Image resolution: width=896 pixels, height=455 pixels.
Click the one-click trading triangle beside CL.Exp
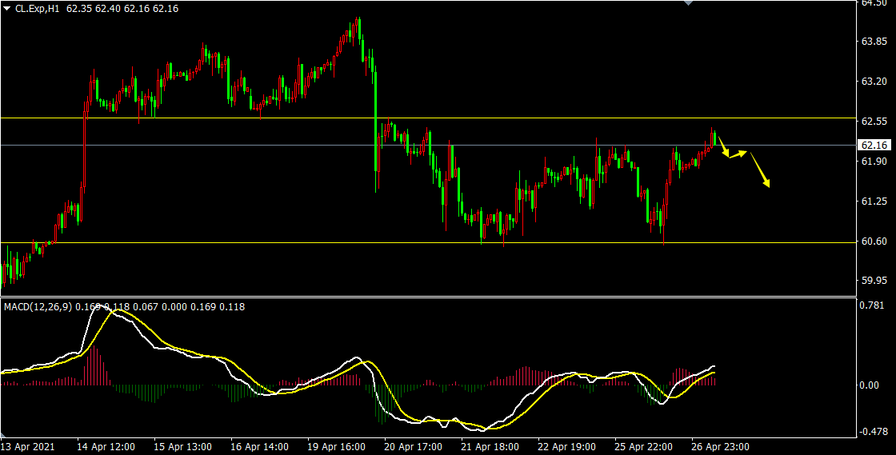point(6,8)
